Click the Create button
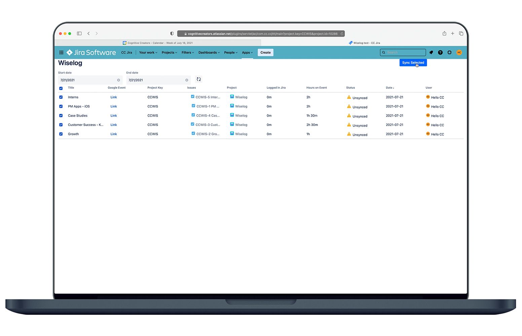The width and height of the screenshot is (522, 336). coord(265,52)
